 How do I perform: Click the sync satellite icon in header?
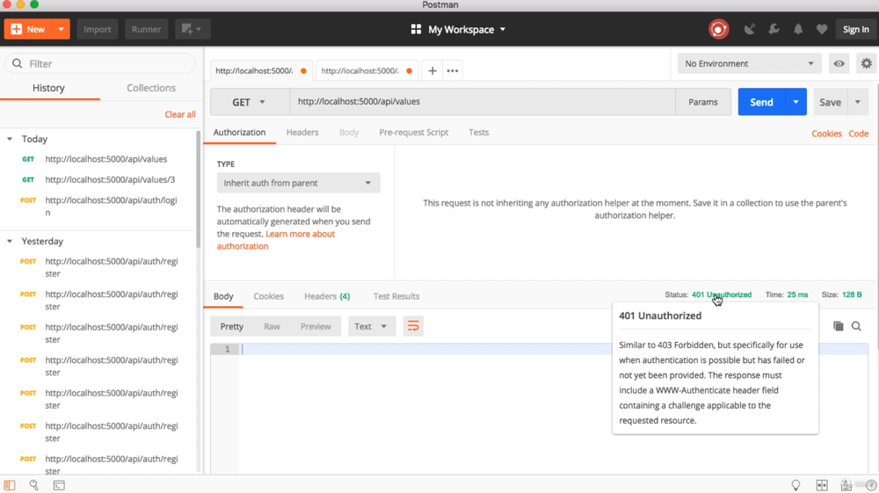click(750, 29)
